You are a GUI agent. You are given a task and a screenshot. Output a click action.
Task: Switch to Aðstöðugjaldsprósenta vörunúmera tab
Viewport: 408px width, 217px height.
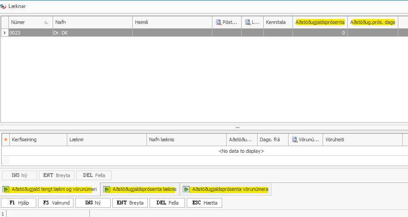(x=229, y=189)
